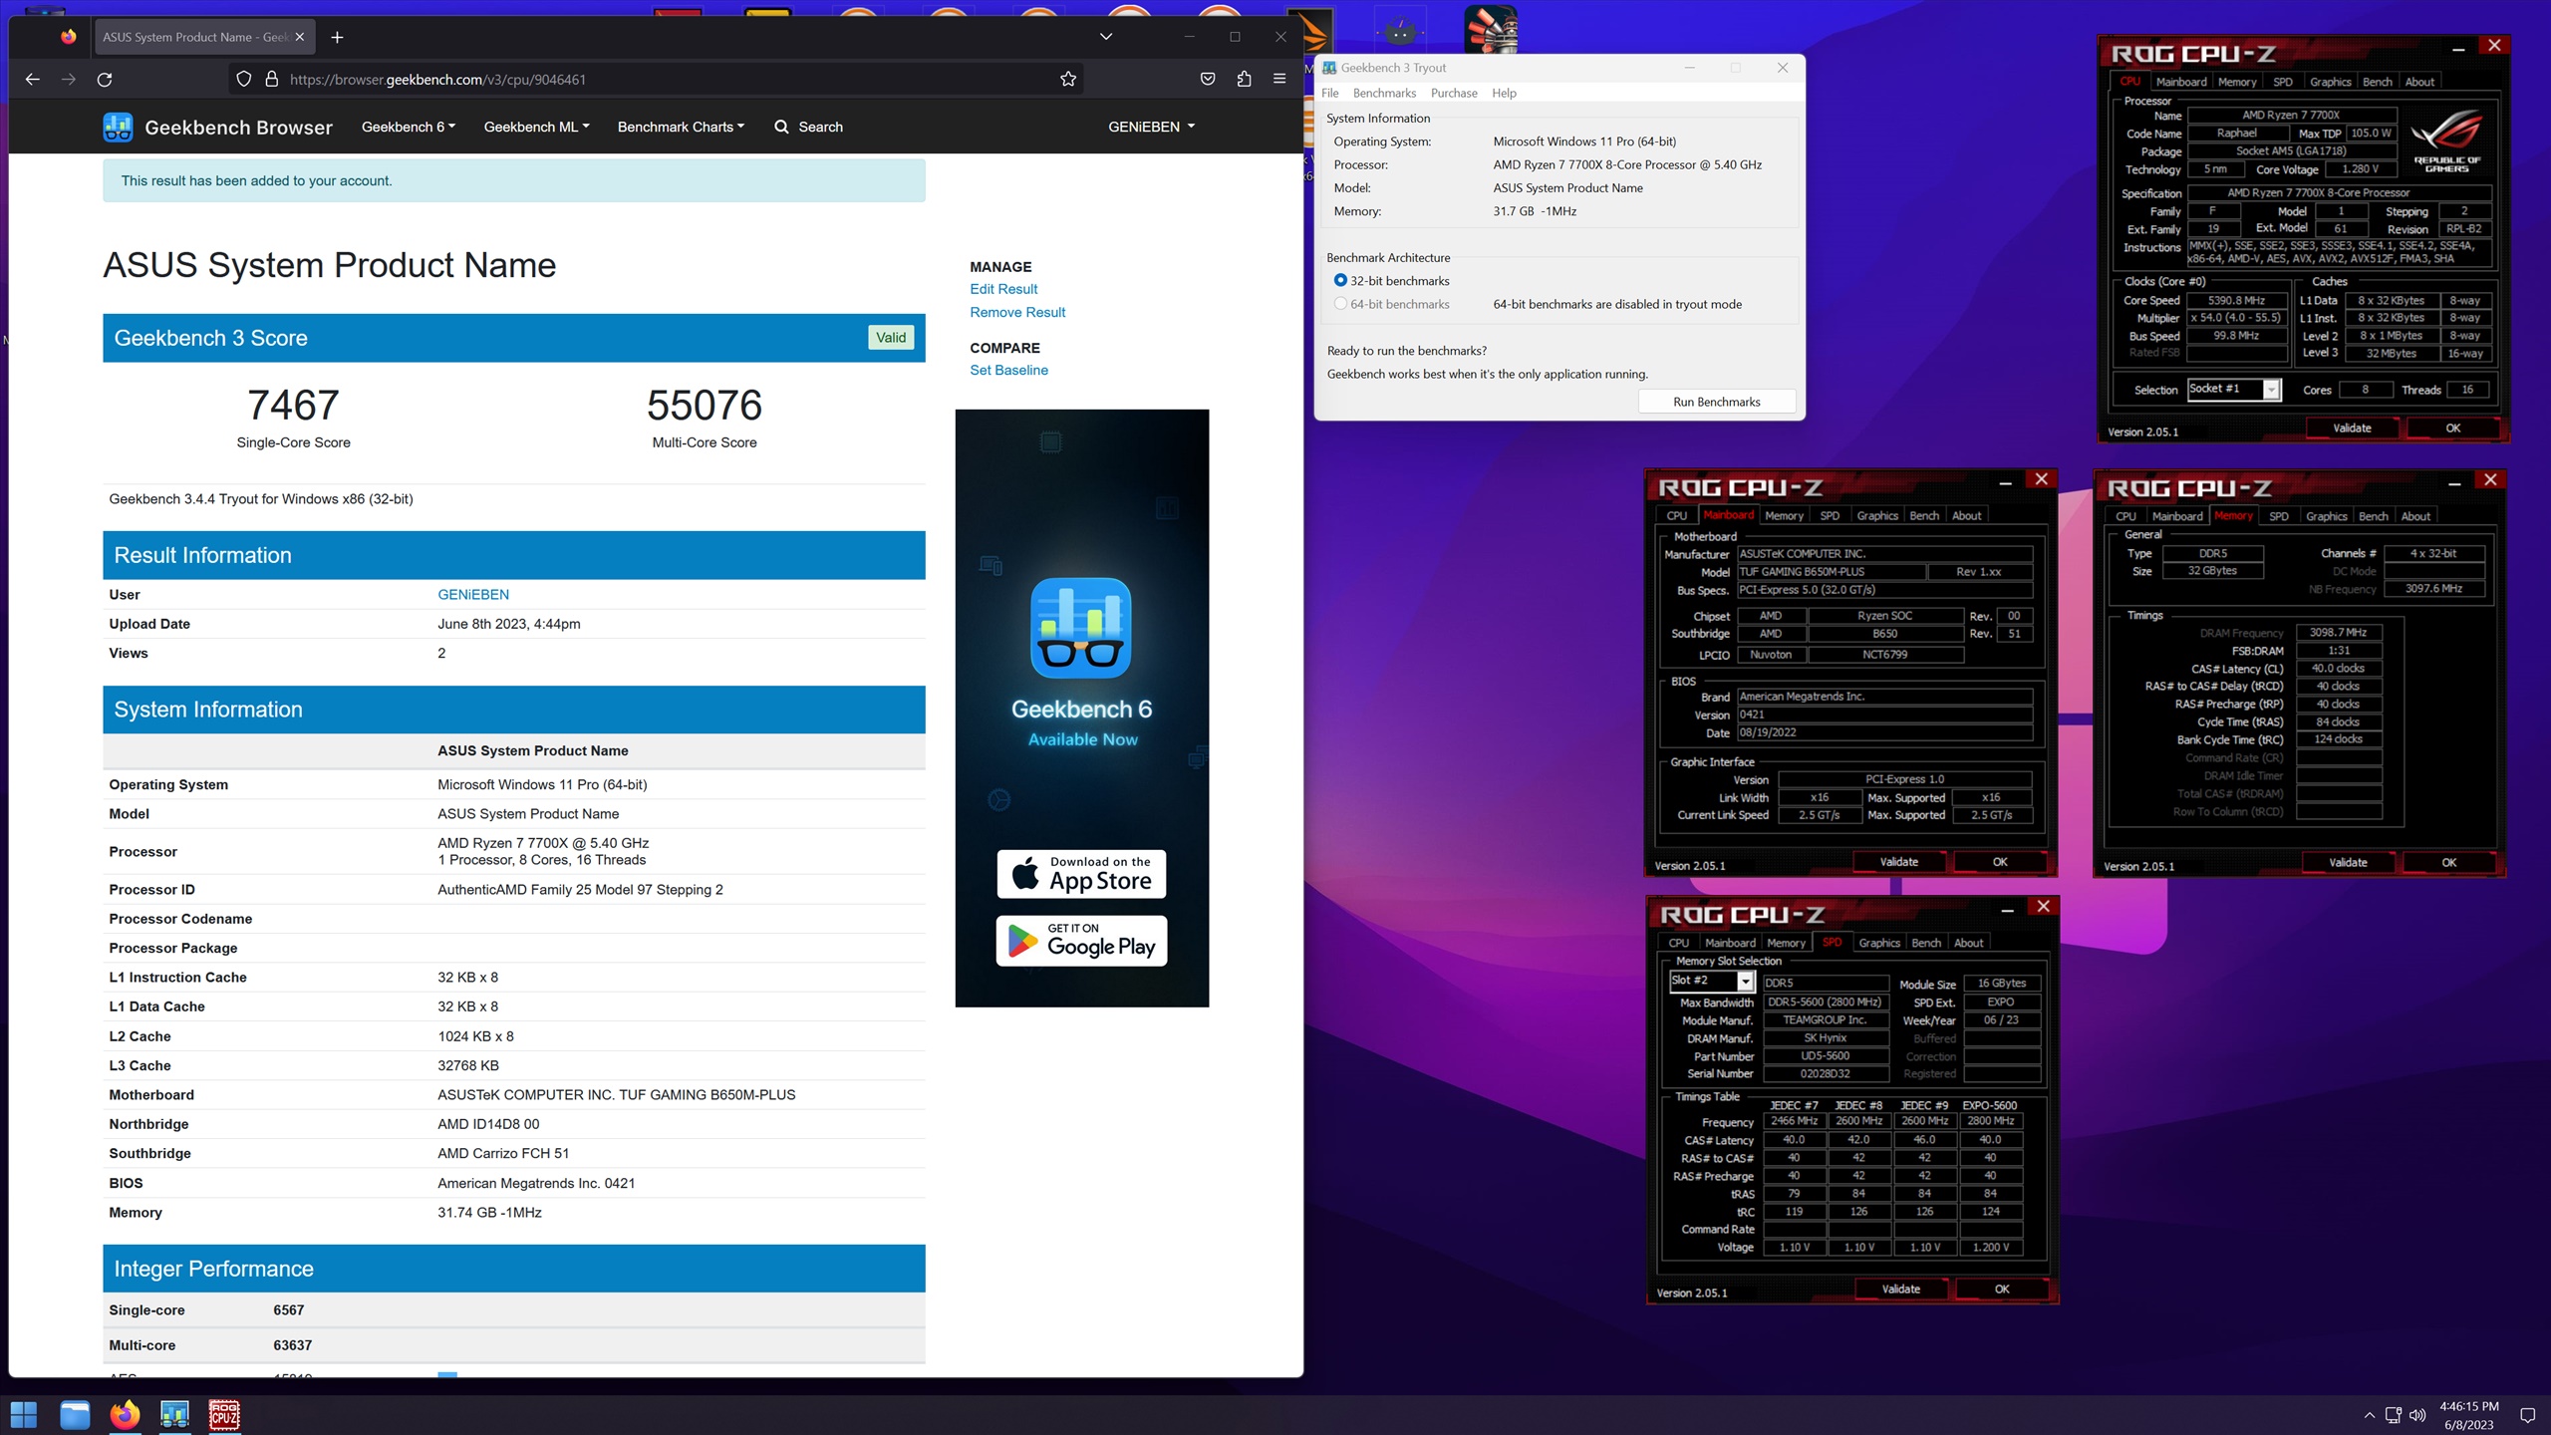Click the taskbar clock and date
2551x1435 pixels.
click(x=2468, y=1415)
